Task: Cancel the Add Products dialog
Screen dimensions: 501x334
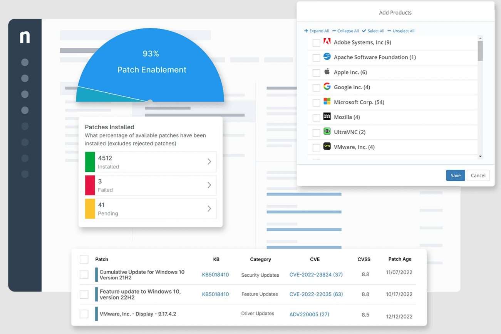Action: pos(478,175)
